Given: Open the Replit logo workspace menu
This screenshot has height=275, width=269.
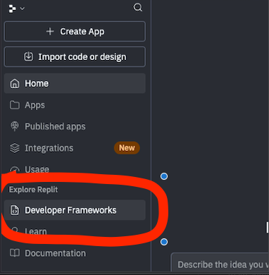Looking at the screenshot, I should click(x=12, y=8).
